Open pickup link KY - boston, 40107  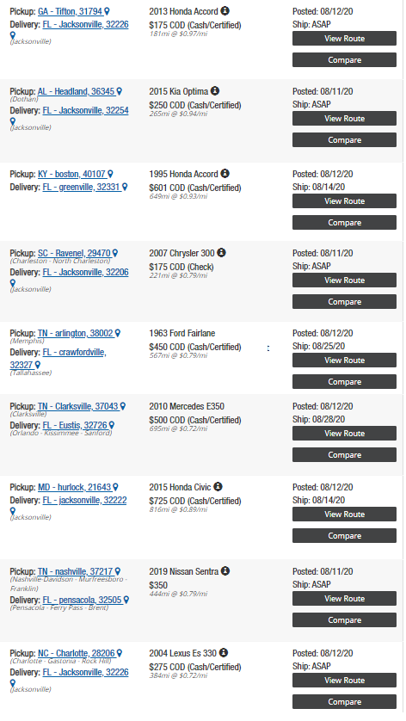72,175
